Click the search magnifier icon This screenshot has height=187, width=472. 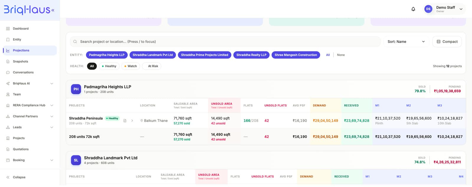(x=75, y=42)
